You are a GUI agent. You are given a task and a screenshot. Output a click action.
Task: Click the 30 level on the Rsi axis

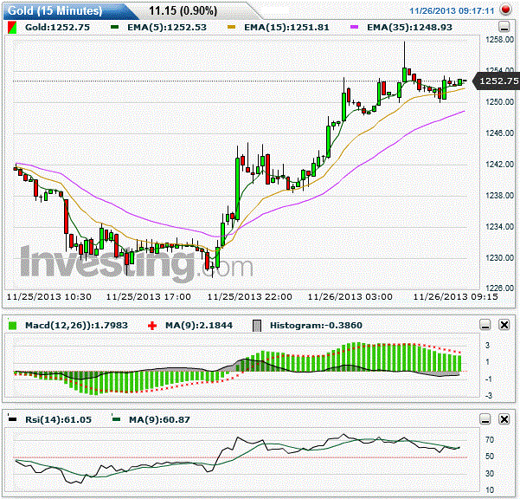[490, 474]
